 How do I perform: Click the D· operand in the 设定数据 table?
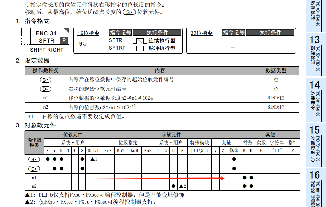point(46,89)
